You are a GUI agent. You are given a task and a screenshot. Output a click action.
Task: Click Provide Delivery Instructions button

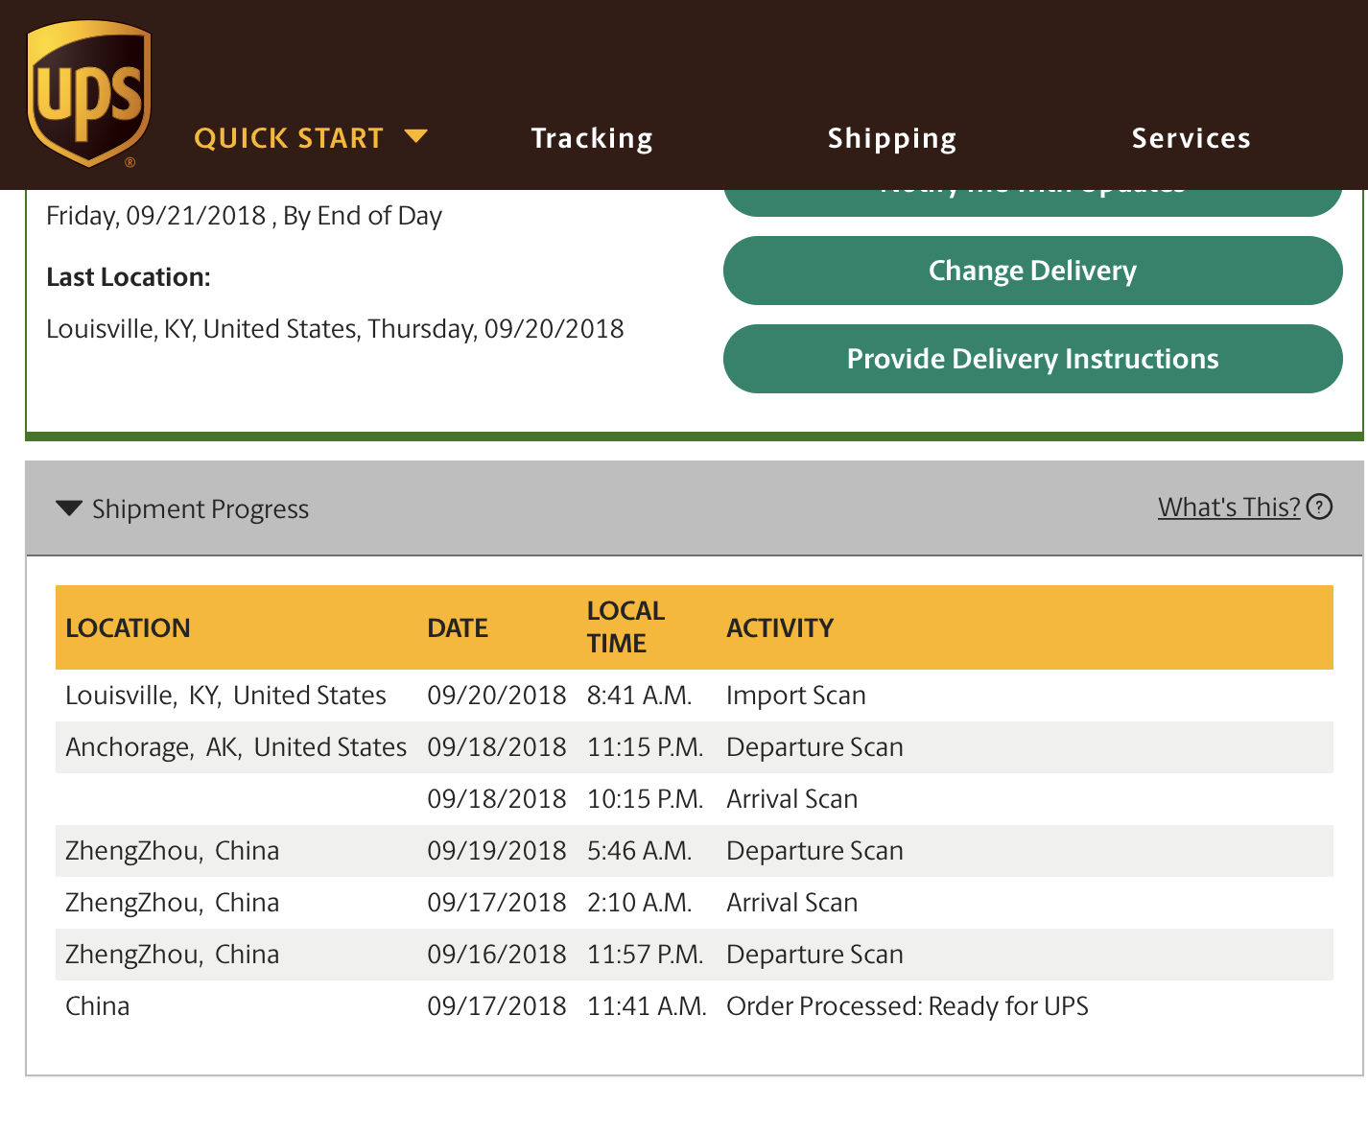coord(1032,359)
